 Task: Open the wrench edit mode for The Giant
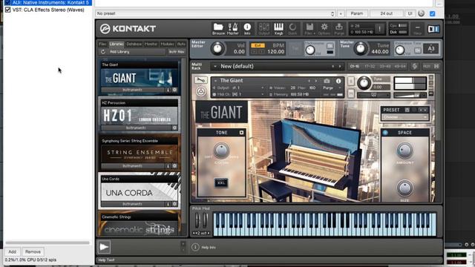coord(200,80)
